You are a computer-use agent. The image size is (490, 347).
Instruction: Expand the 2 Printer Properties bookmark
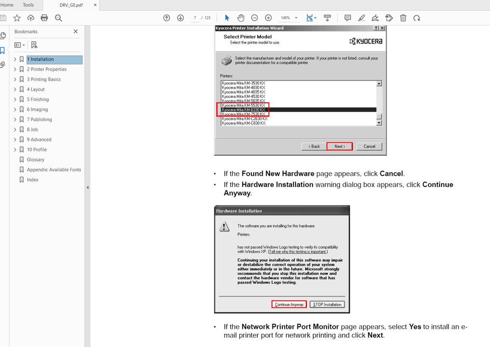(x=15, y=69)
